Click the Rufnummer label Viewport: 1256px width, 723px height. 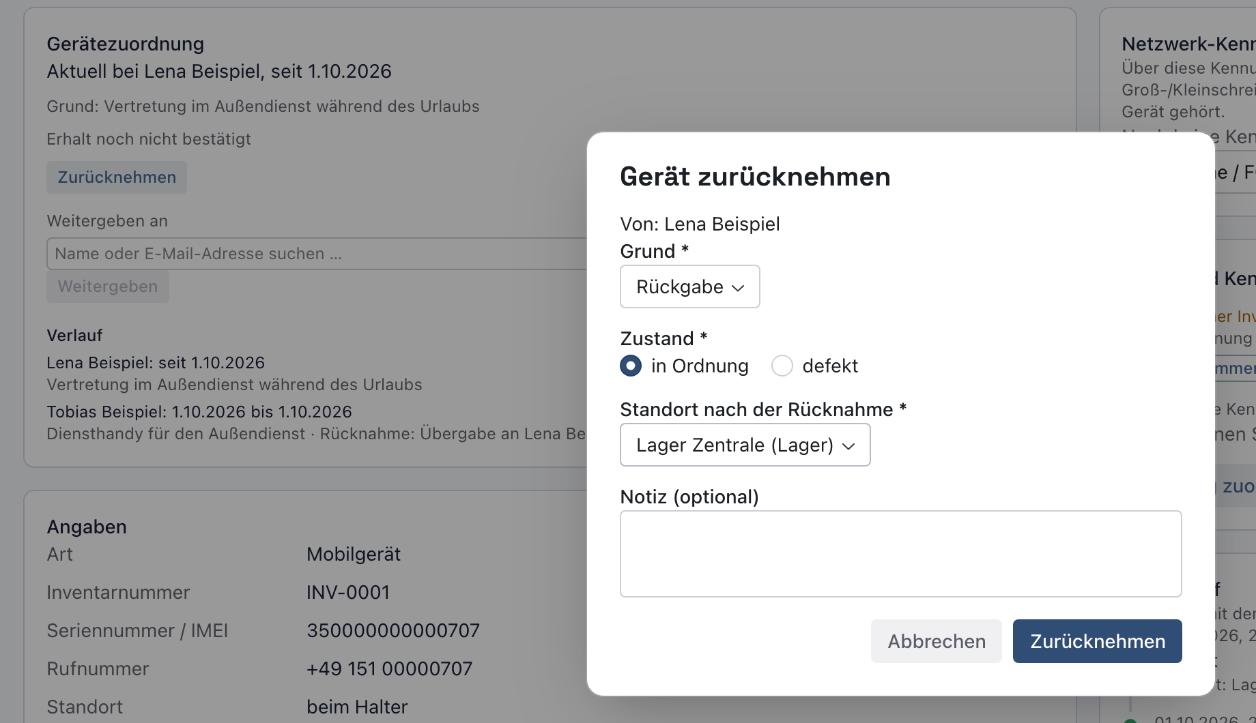click(x=98, y=668)
